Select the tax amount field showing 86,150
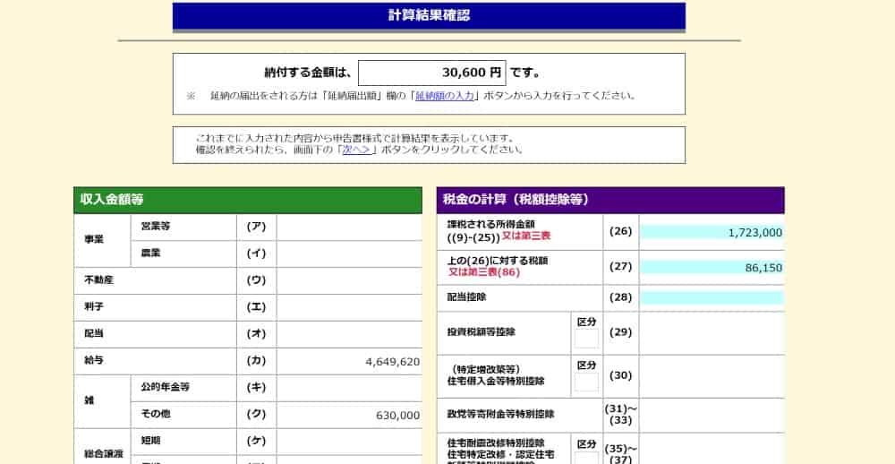895x464 pixels. (x=711, y=267)
